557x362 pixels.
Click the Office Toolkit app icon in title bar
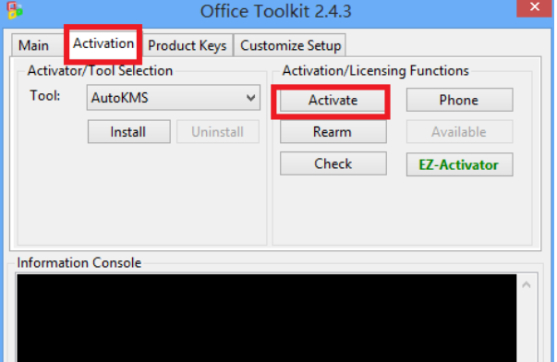15,9
